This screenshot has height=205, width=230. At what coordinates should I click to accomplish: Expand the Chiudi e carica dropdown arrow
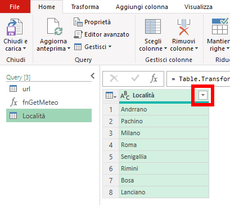coord(24,48)
